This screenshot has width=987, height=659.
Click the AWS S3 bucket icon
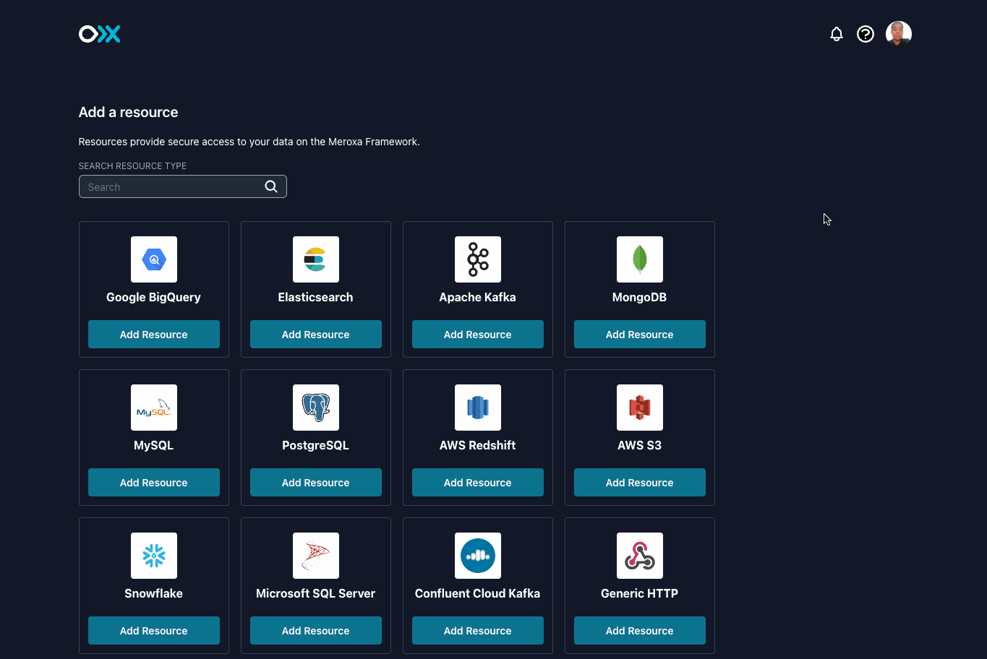[x=639, y=407]
